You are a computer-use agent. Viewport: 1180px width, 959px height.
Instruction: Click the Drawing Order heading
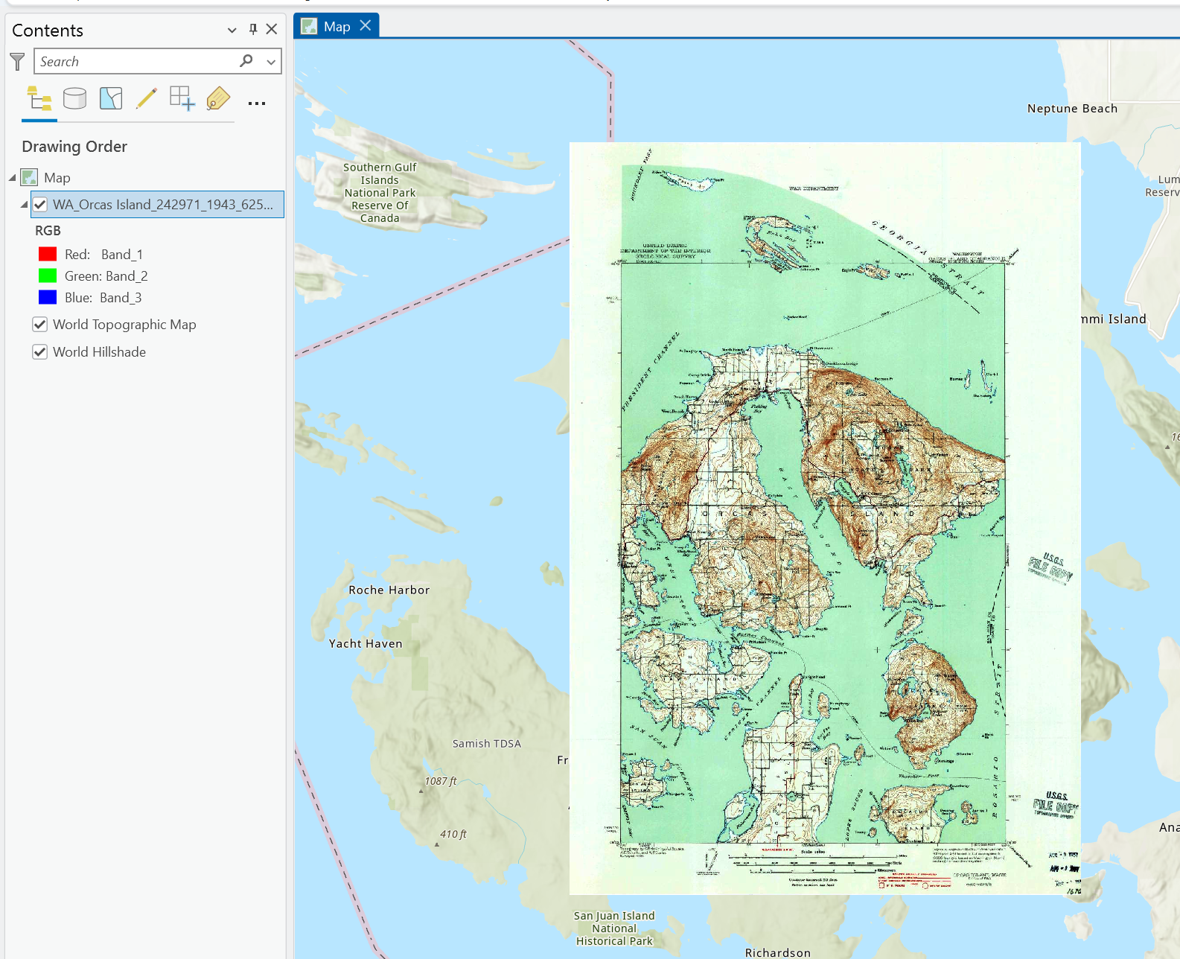[x=74, y=146]
